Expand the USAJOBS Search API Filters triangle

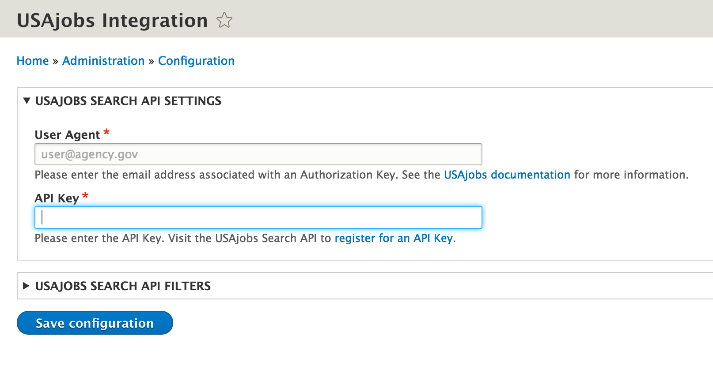tap(26, 286)
